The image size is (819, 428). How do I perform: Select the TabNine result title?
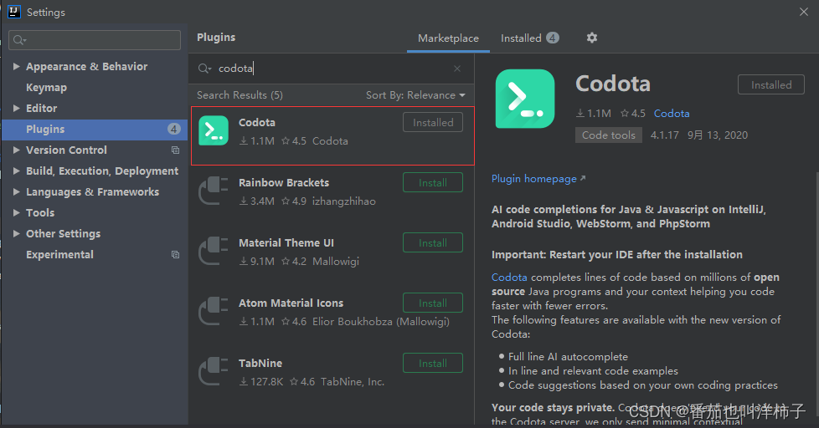pyautogui.click(x=260, y=364)
